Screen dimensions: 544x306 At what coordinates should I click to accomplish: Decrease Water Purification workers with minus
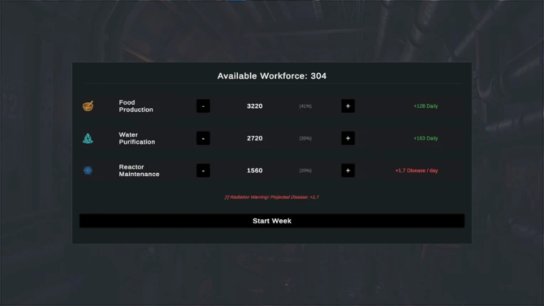[x=203, y=138]
